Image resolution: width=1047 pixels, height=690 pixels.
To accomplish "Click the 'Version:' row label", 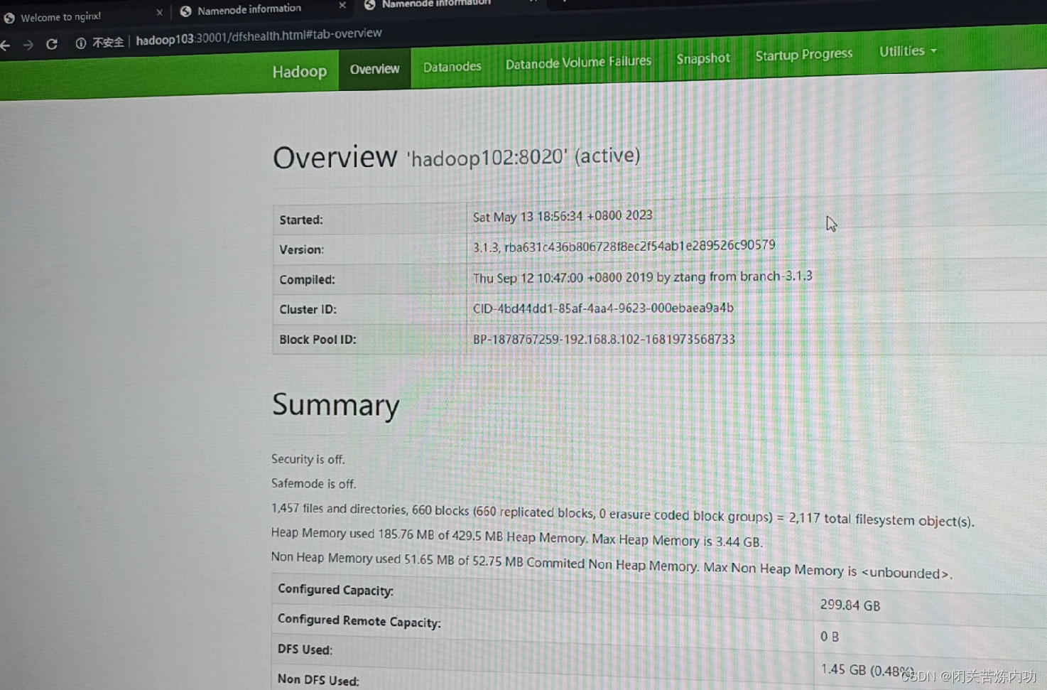I will [x=301, y=250].
